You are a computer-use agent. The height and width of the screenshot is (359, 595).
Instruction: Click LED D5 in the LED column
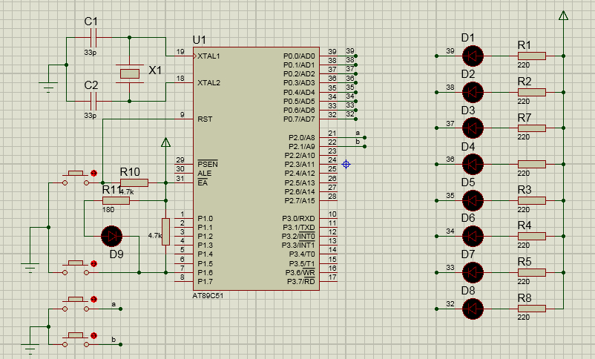[x=472, y=200]
